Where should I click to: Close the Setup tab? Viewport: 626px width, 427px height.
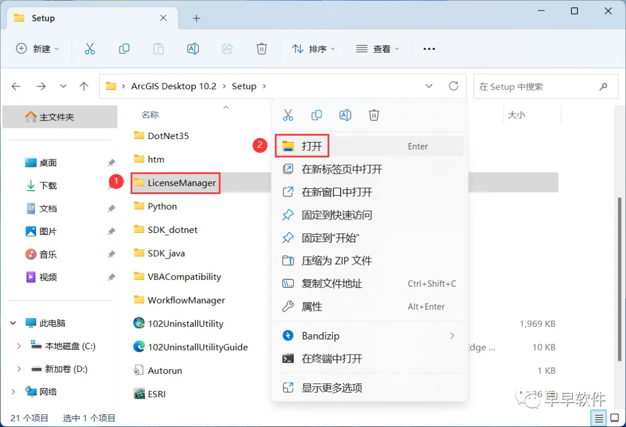click(163, 18)
